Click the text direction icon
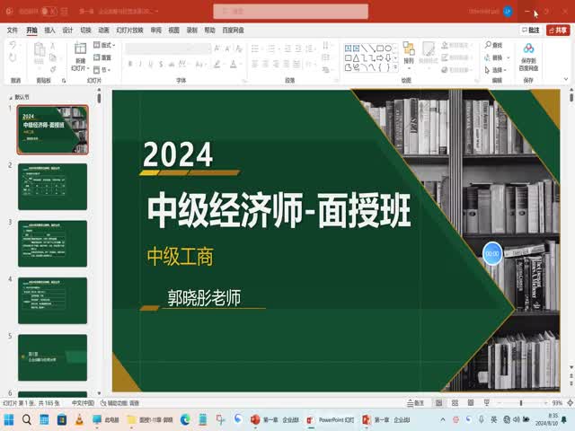575x431 pixels. [325, 46]
